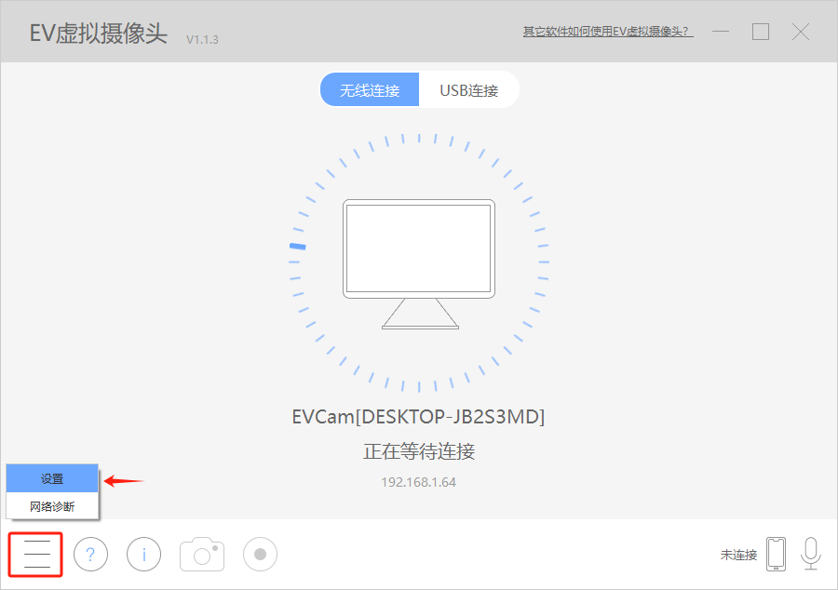Screen dimensions: 838x590
Task: Switch to the USB连接 tab
Action: pyautogui.click(x=468, y=90)
